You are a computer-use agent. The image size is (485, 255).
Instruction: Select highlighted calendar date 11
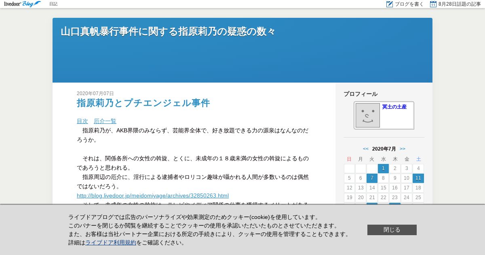418,178
